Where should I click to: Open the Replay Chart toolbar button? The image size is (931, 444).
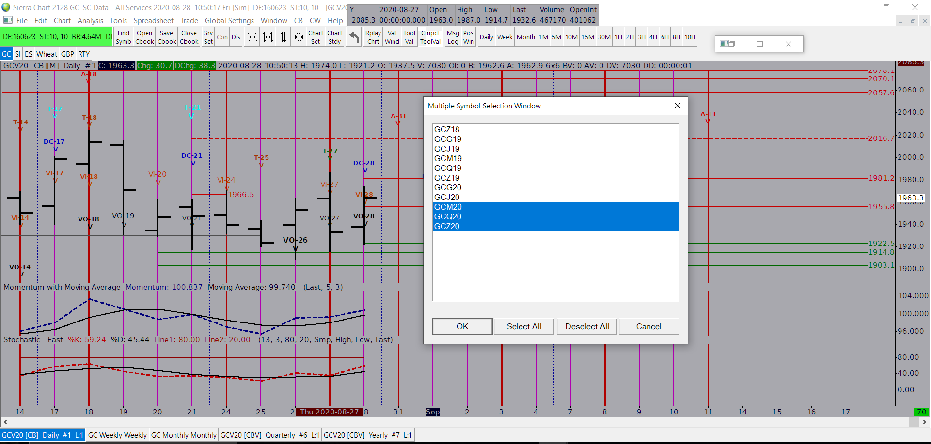(x=373, y=37)
